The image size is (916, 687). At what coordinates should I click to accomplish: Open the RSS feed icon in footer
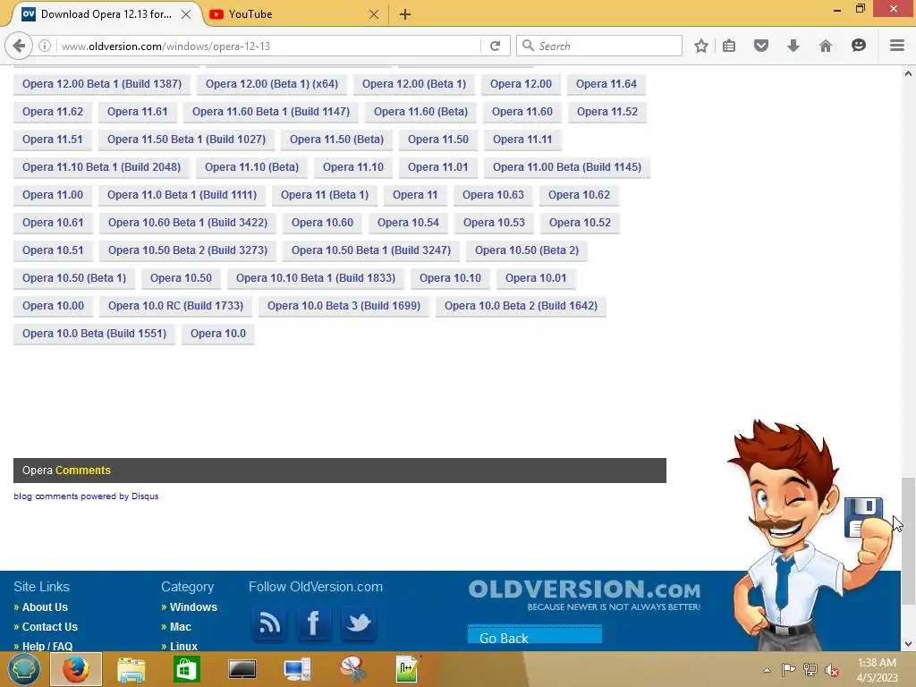tap(269, 623)
